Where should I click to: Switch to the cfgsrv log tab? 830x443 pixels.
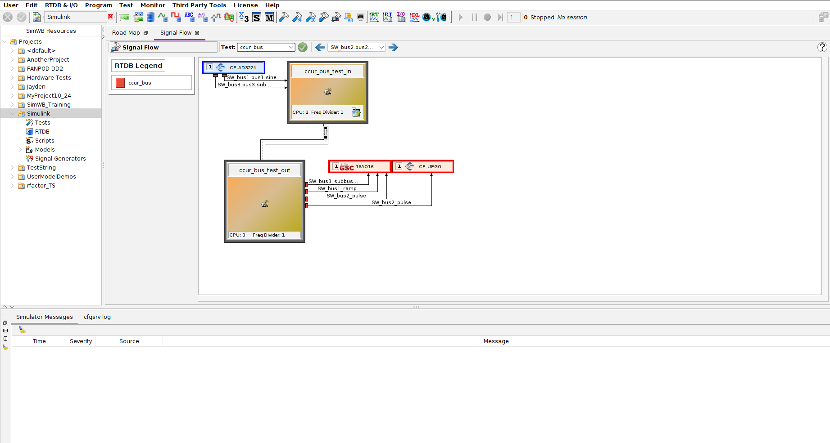click(97, 317)
